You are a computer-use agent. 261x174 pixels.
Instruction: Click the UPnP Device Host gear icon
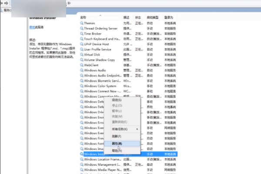[x=82, y=44]
